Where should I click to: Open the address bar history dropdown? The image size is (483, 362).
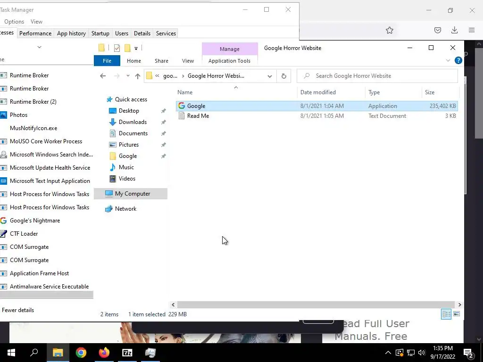269,76
